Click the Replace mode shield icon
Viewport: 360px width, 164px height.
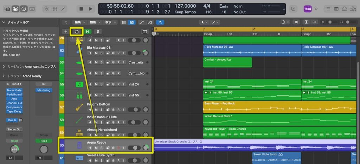293,9
